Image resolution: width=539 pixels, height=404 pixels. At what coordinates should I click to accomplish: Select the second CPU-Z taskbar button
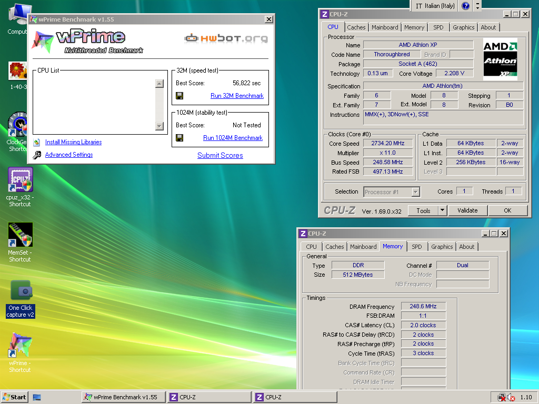(295, 397)
